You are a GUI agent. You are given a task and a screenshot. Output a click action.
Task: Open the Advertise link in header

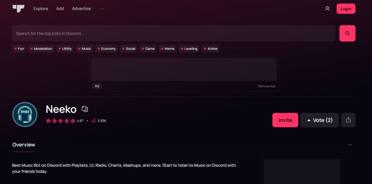click(81, 8)
